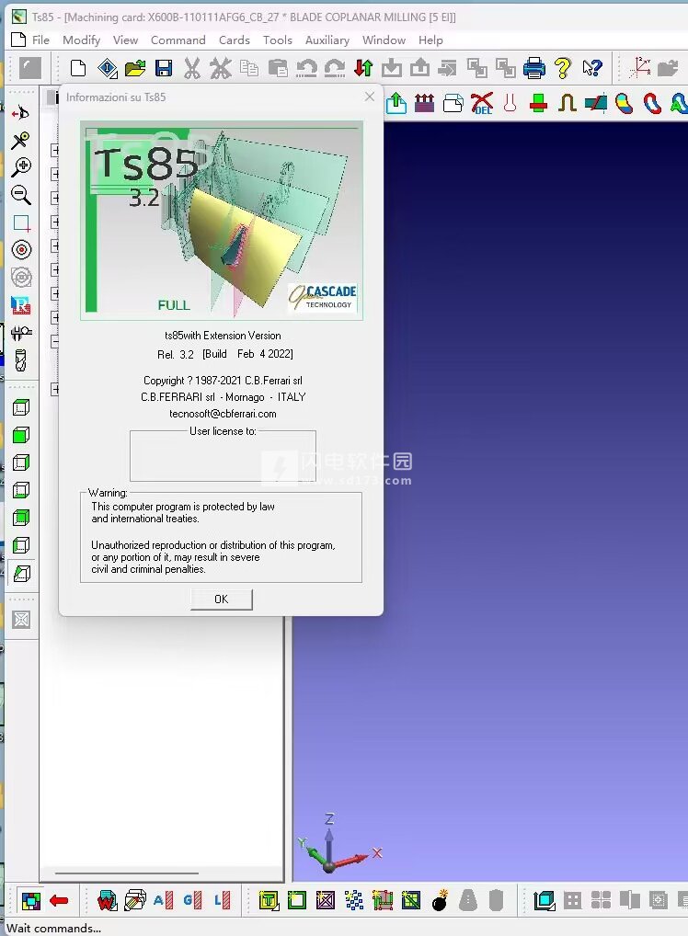This screenshot has width=688, height=936.
Task: Click the User license to field
Action: pos(223,456)
